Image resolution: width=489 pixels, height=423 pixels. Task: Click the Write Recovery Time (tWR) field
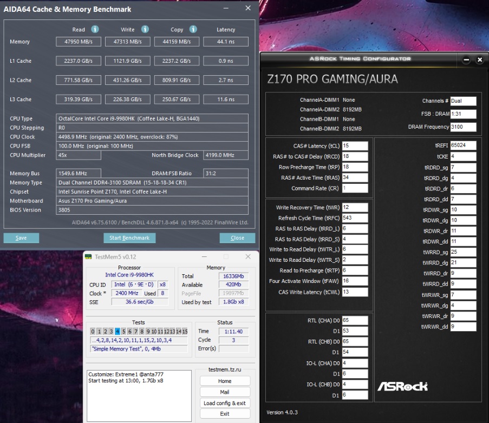[355, 208]
